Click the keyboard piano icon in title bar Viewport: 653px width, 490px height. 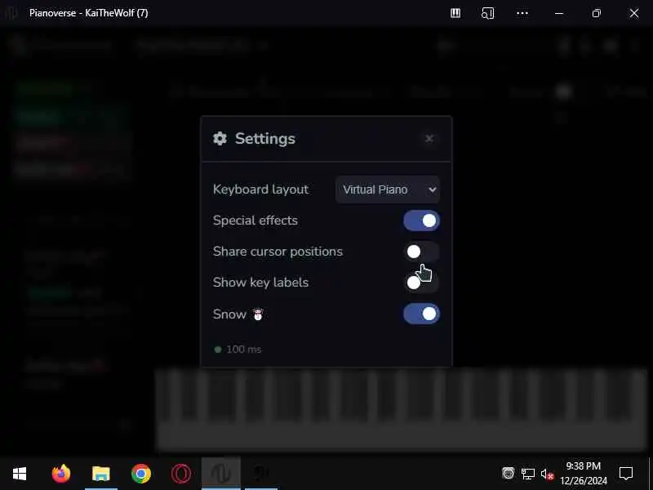455,13
